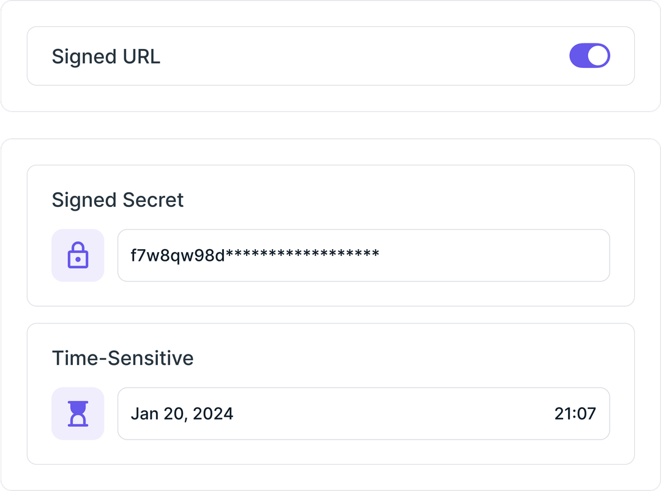Click the padlock badge on the secret field
The width and height of the screenshot is (661, 491).
[x=78, y=255]
